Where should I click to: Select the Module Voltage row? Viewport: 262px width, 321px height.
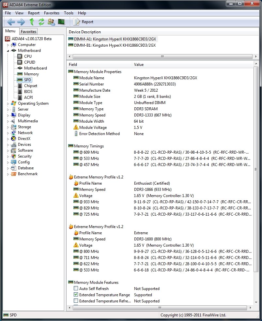(x=160, y=127)
